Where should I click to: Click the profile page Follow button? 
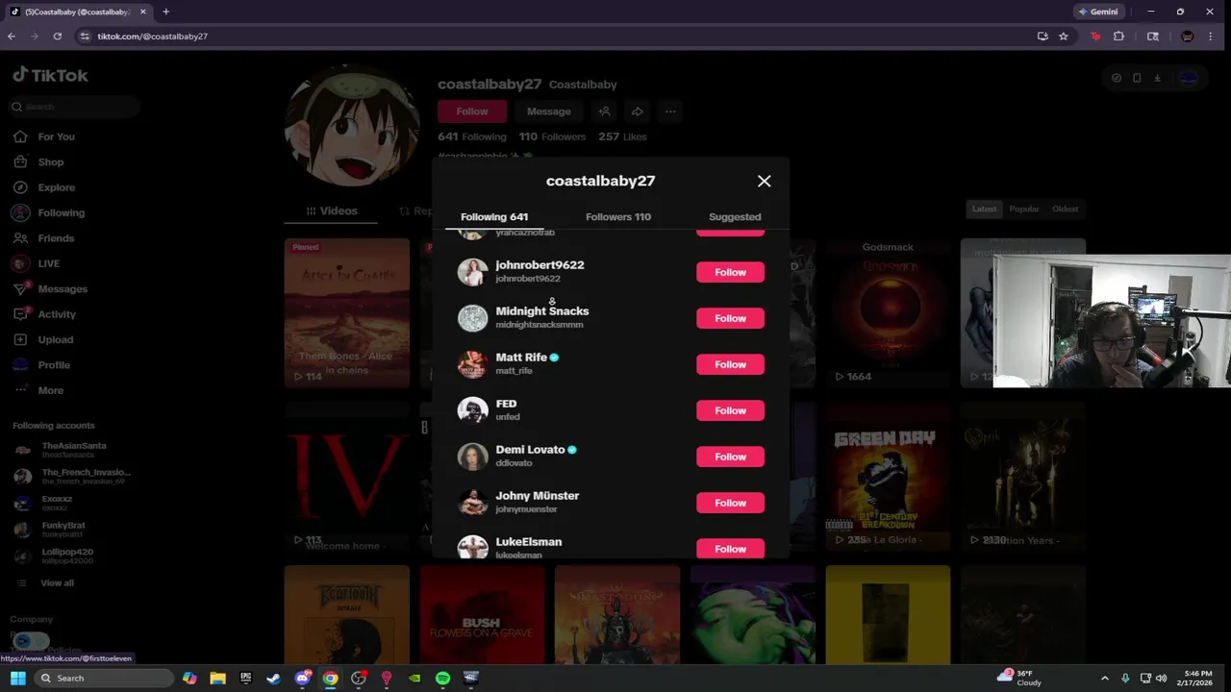pyautogui.click(x=472, y=111)
